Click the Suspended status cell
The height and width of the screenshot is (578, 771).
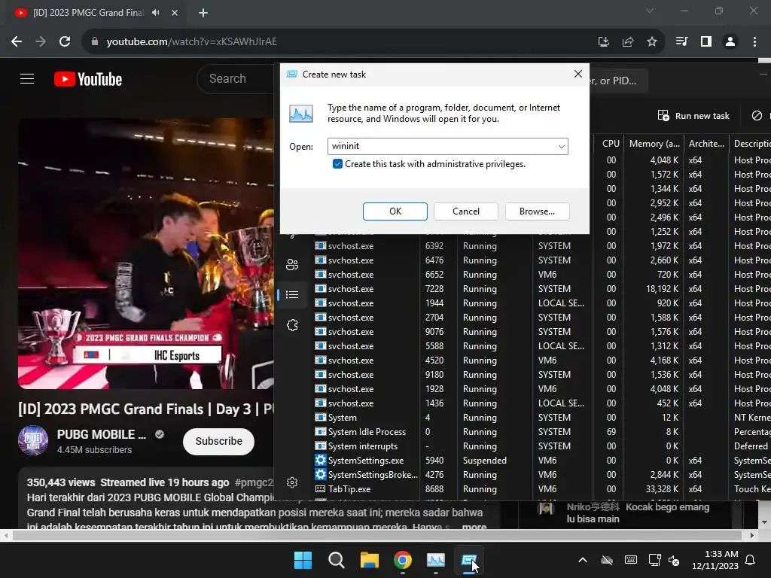pos(484,461)
